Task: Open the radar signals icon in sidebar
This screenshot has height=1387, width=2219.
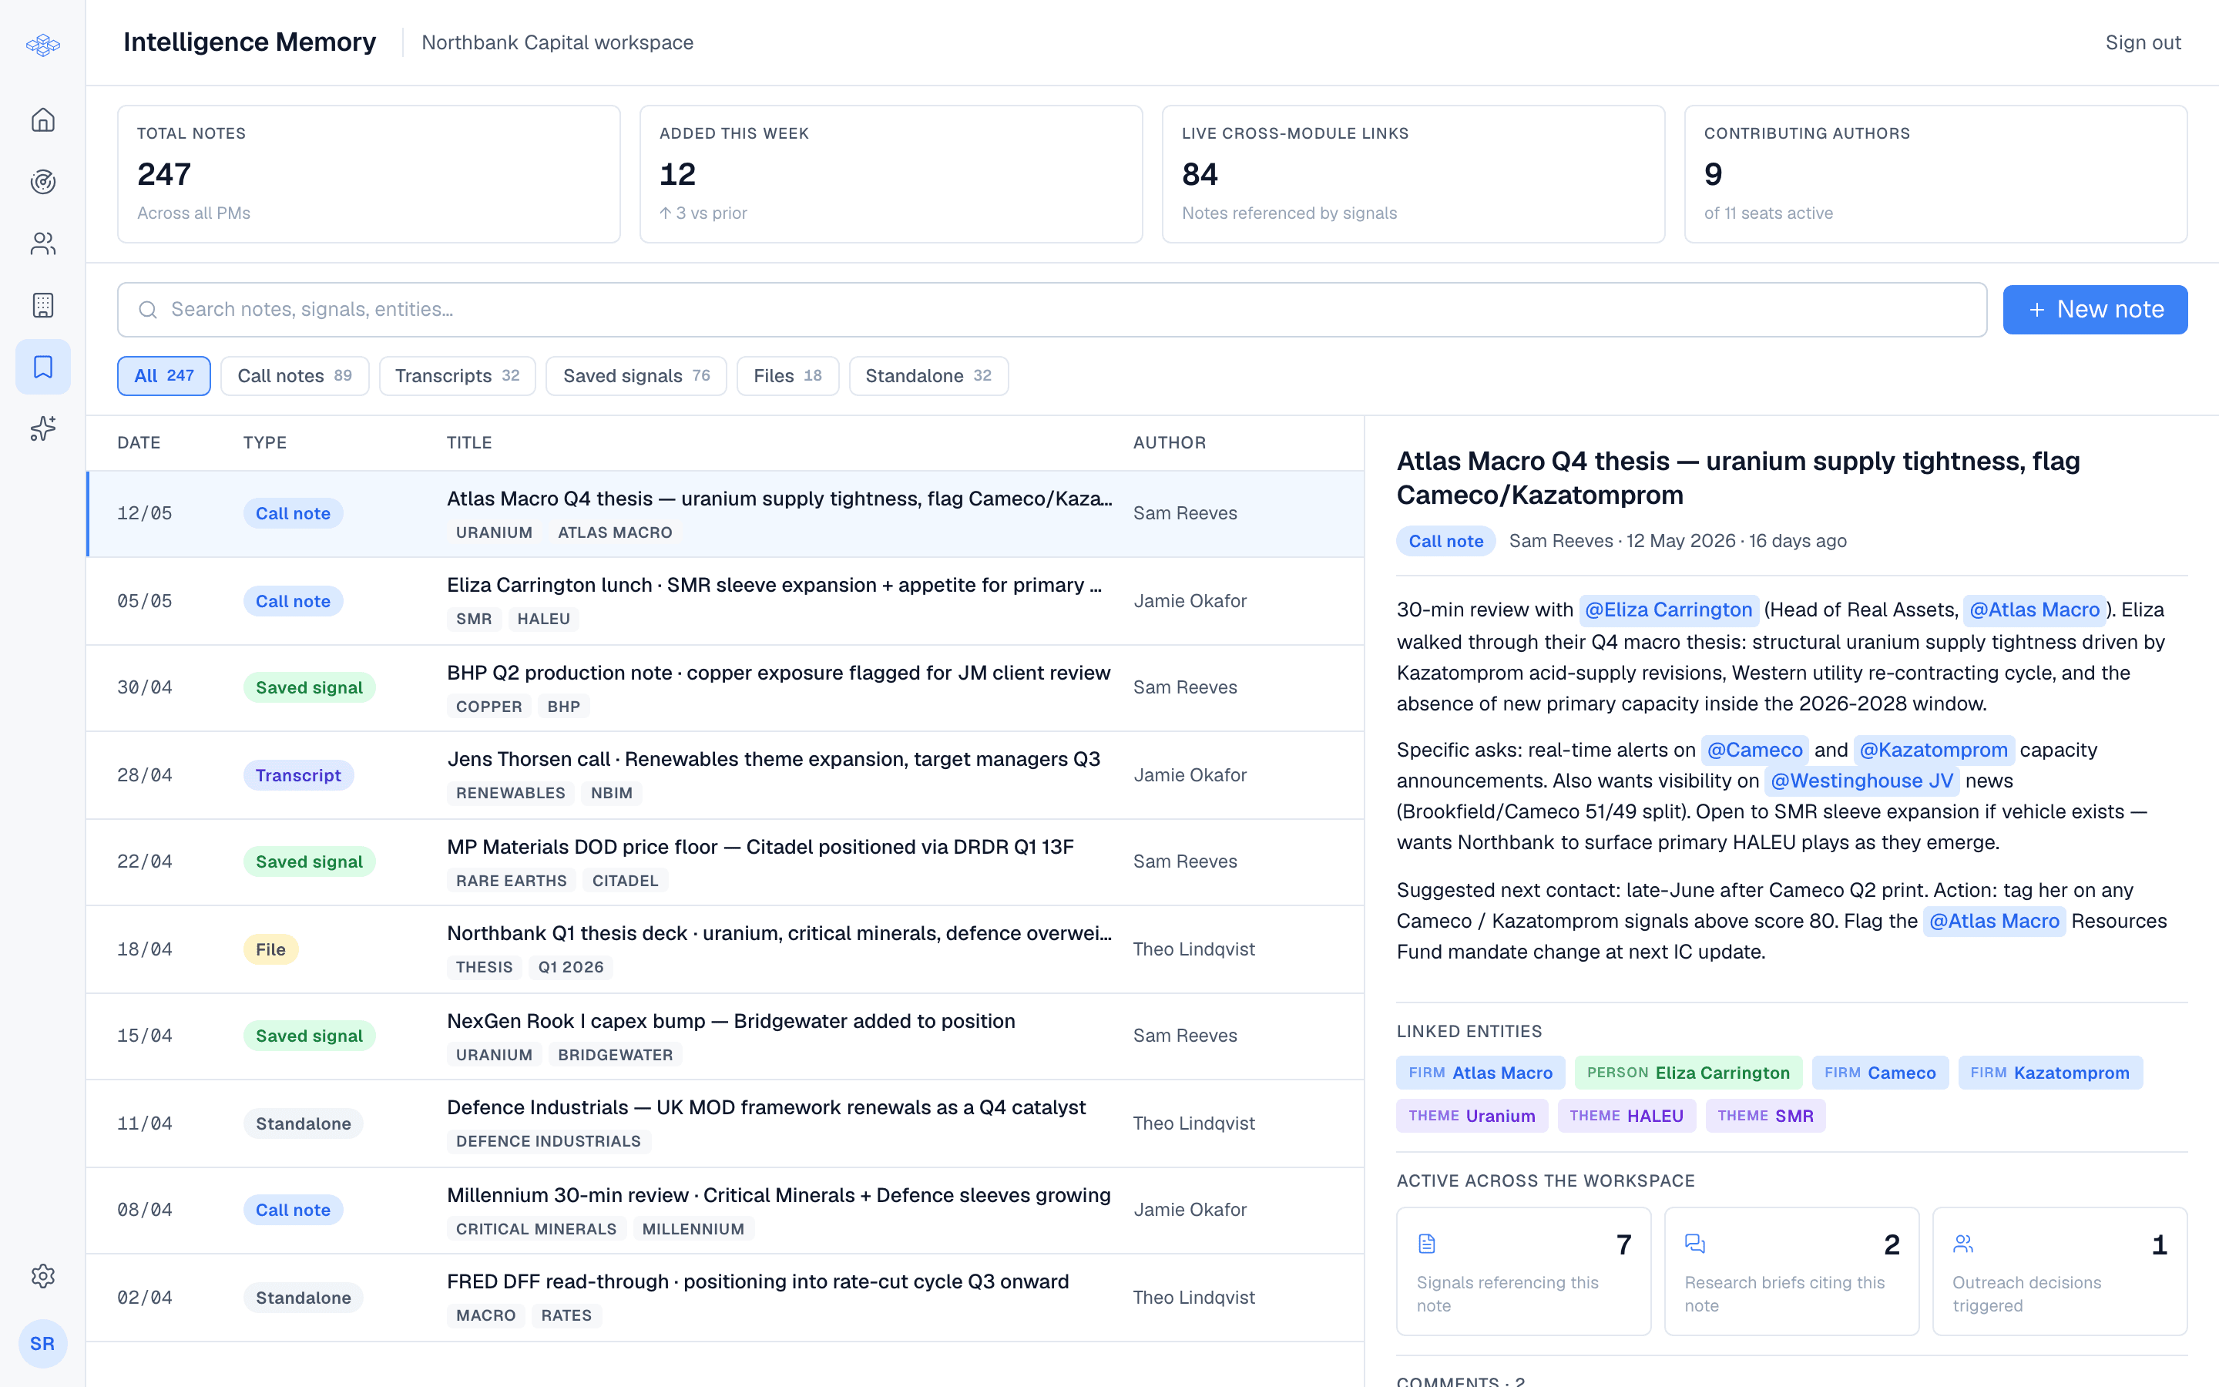Action: (43, 182)
